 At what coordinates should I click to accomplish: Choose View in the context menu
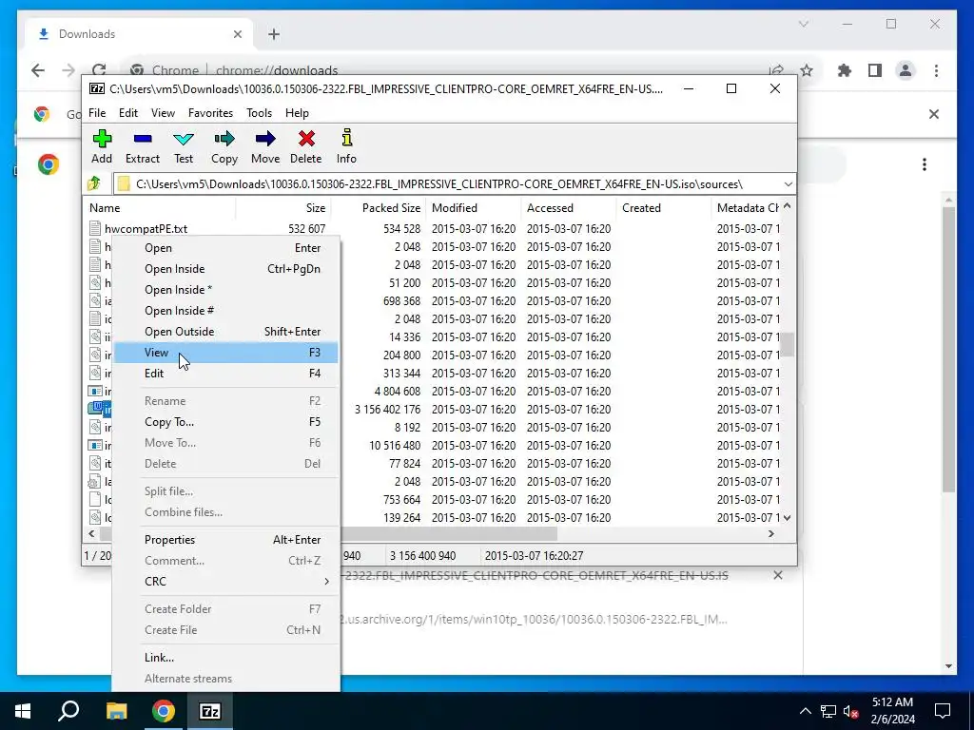point(225,353)
